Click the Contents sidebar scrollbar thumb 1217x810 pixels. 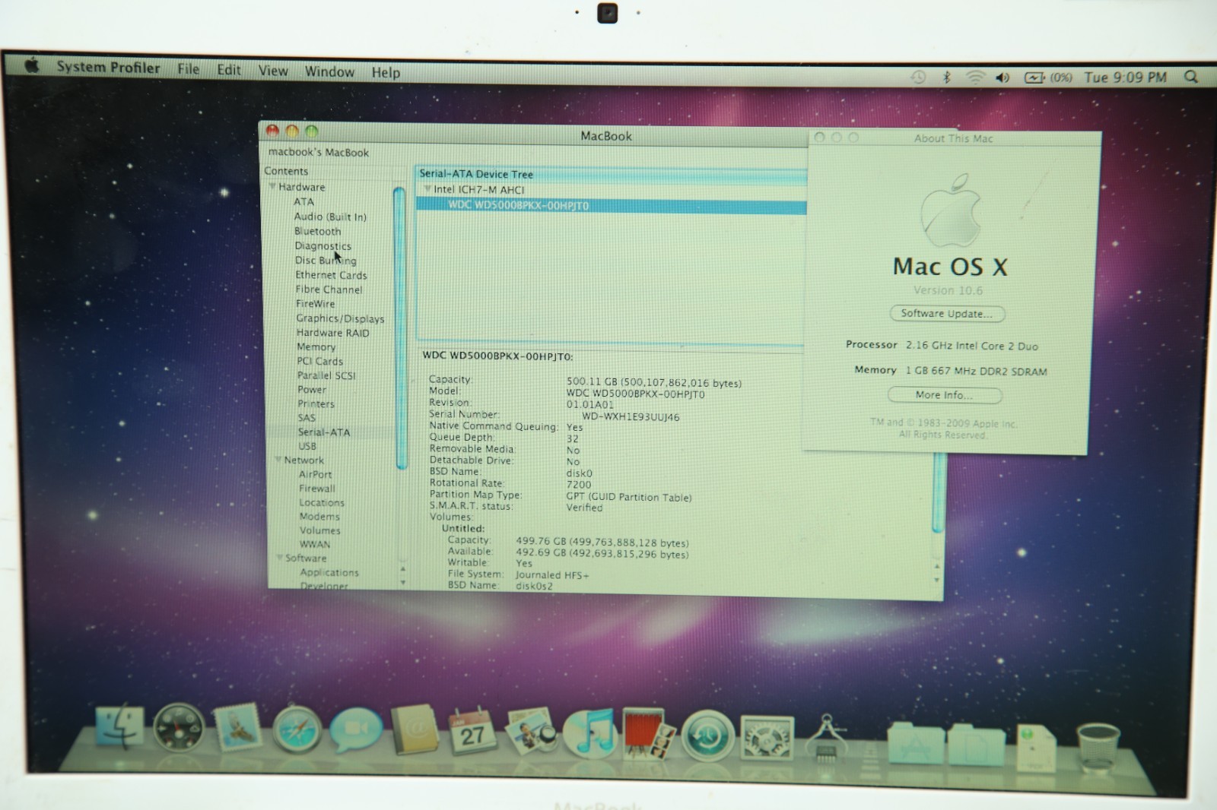click(x=399, y=327)
